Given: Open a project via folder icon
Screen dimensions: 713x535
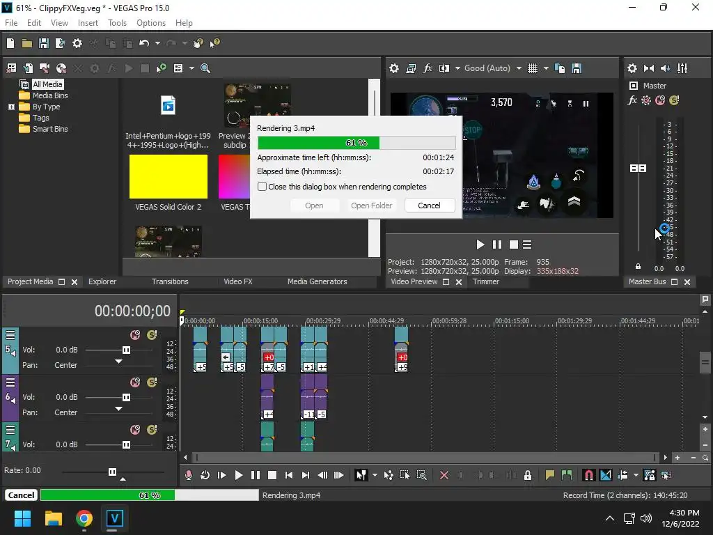Looking at the screenshot, I should [x=27, y=43].
